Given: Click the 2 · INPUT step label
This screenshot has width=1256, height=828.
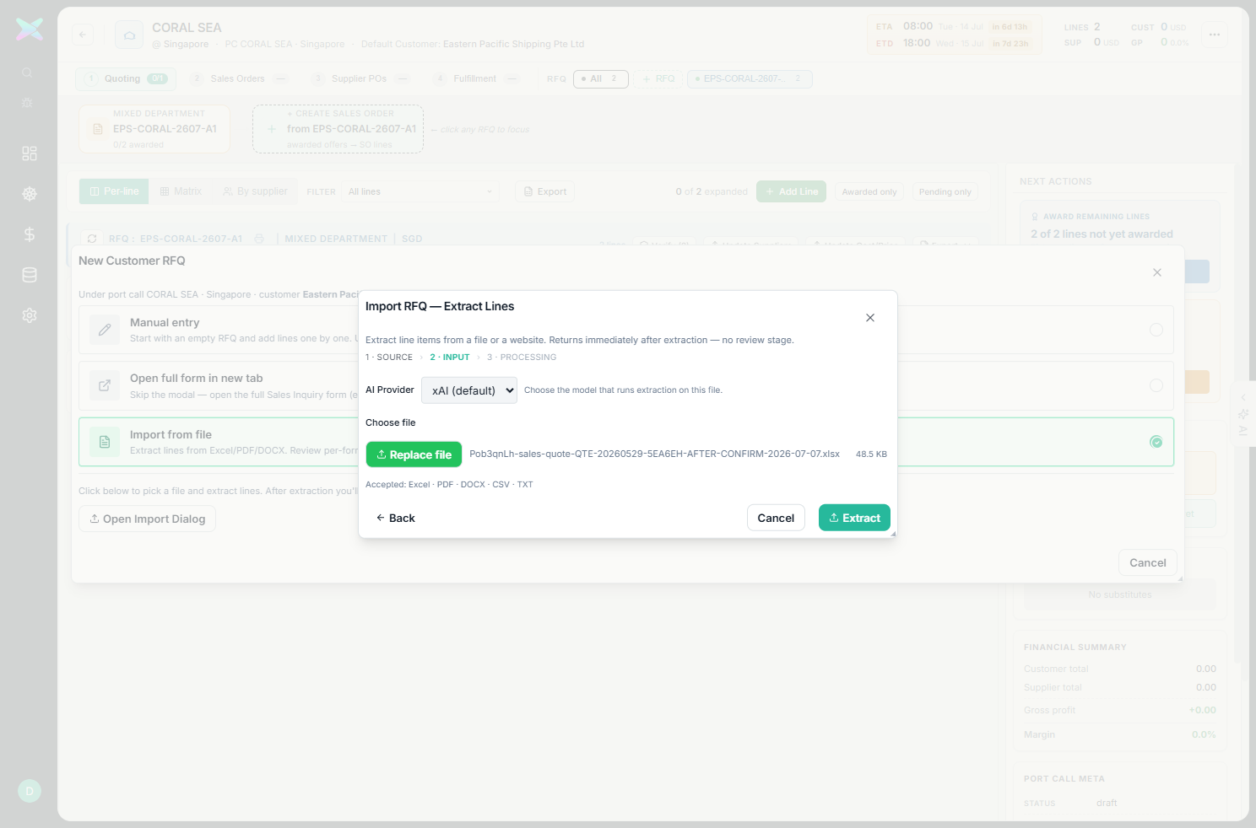Looking at the screenshot, I should point(450,358).
